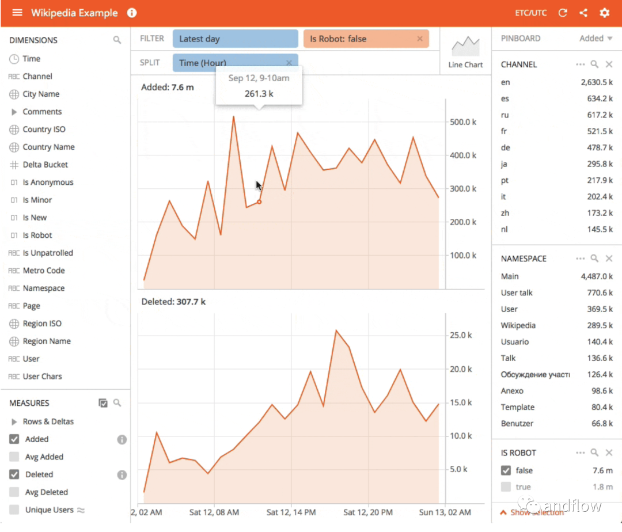Uncheck the false Is Robot value

[x=506, y=470]
